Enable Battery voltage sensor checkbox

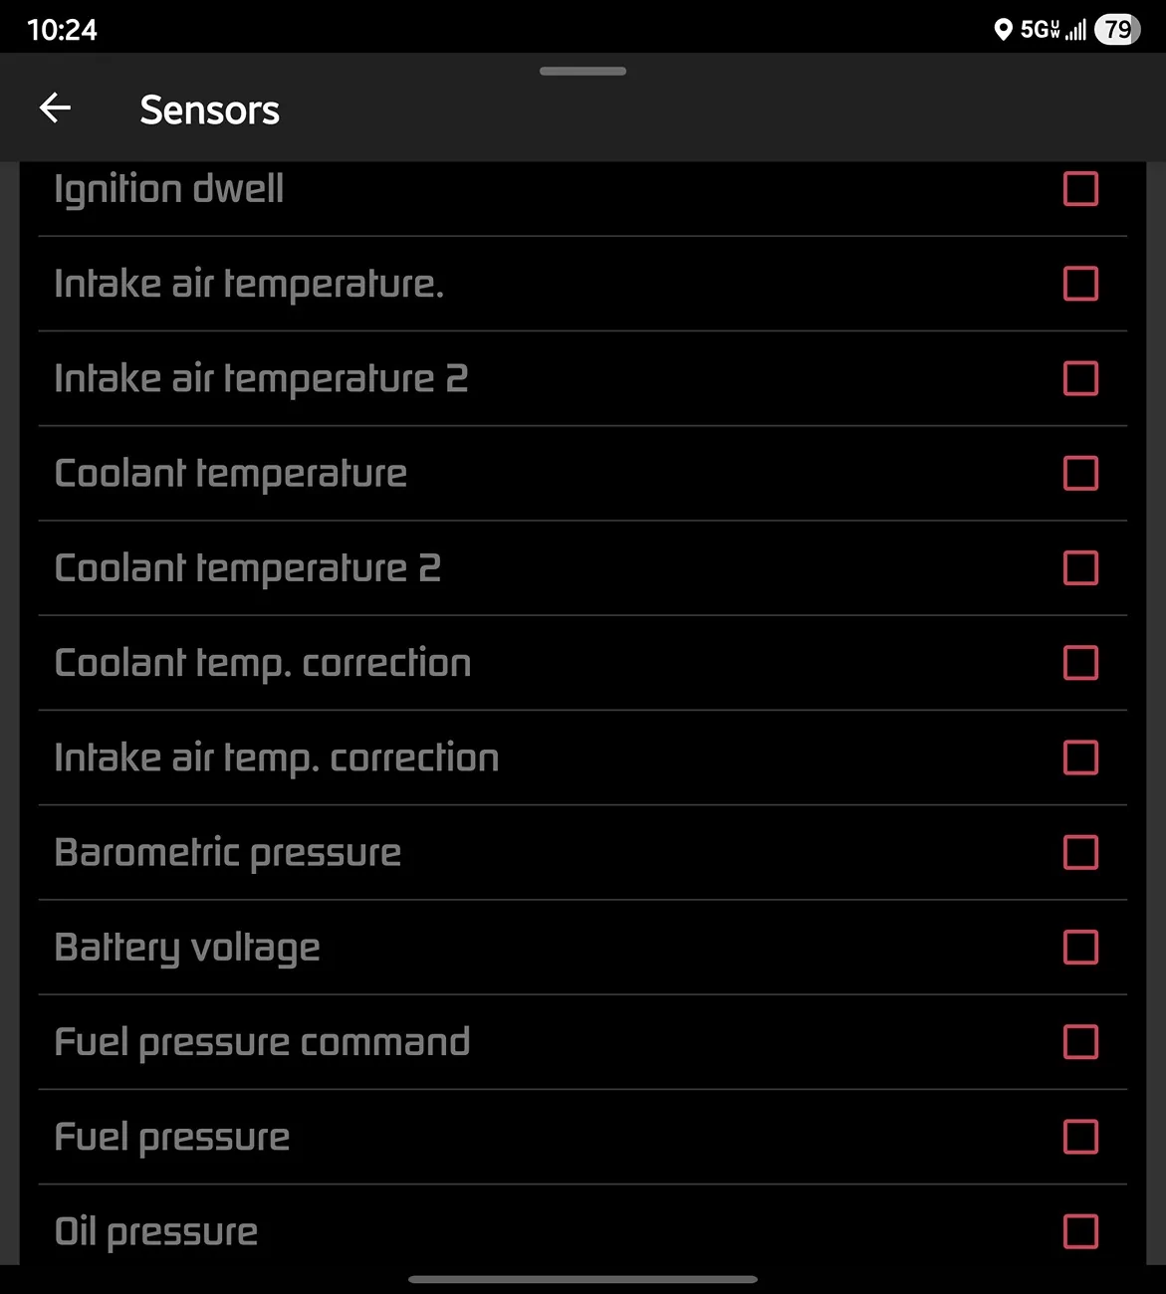(x=1080, y=948)
